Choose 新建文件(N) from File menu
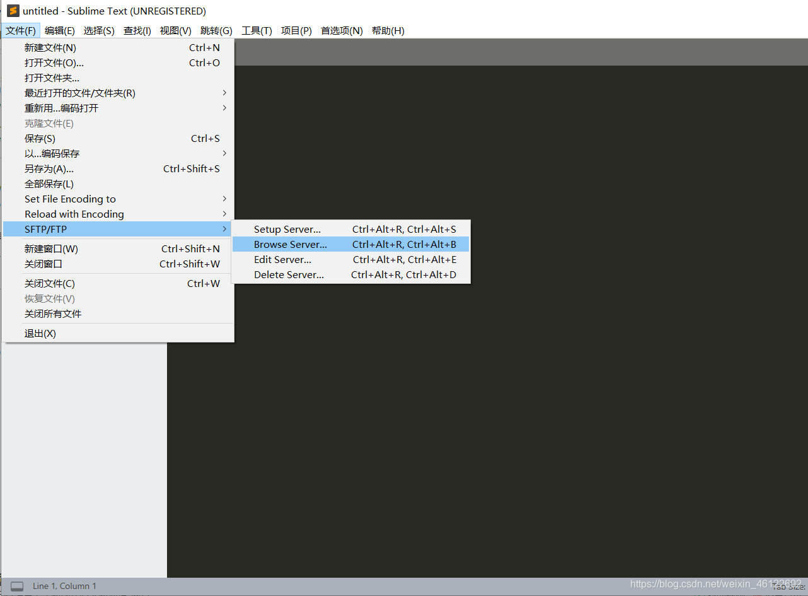 point(118,47)
